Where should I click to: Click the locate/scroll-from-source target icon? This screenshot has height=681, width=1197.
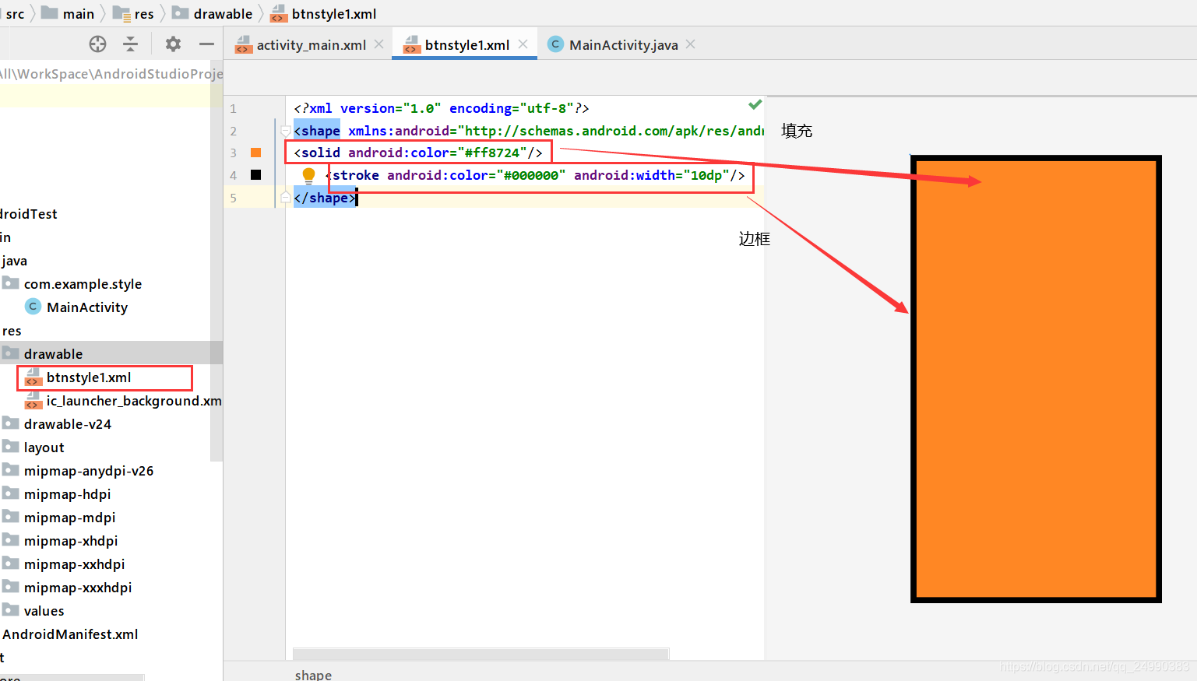pos(97,44)
